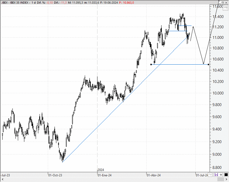Toggle the Log scale button
This screenshot has width=229, height=182.
tap(226, 8)
